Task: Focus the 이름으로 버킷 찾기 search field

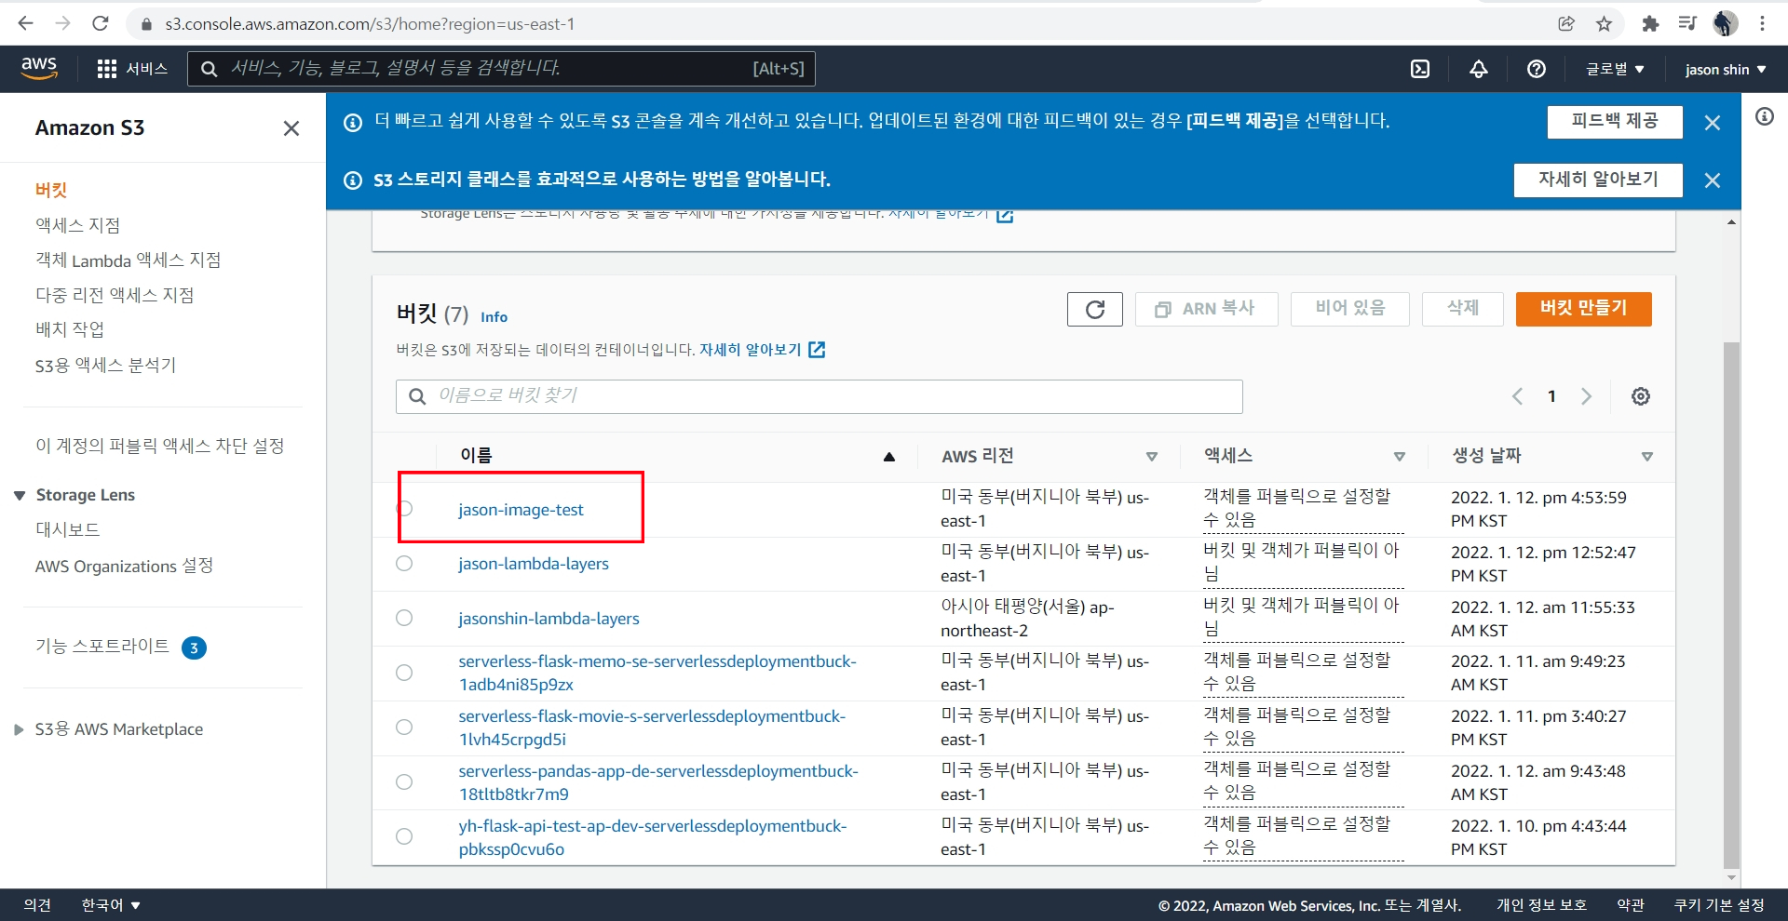Action: [x=819, y=396]
